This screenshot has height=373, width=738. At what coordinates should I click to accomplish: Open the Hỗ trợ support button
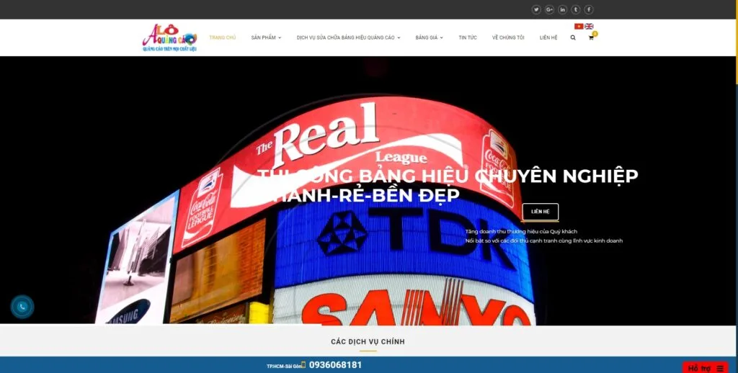[706, 368]
